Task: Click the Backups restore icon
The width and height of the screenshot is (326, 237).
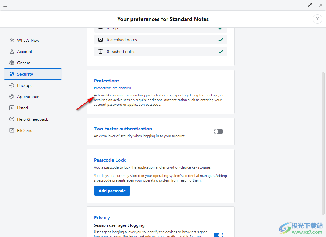Action: coord(12,85)
